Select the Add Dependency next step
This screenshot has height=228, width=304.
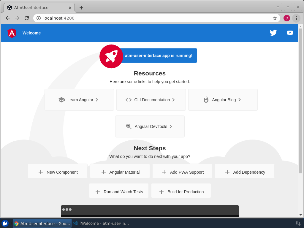(245, 171)
